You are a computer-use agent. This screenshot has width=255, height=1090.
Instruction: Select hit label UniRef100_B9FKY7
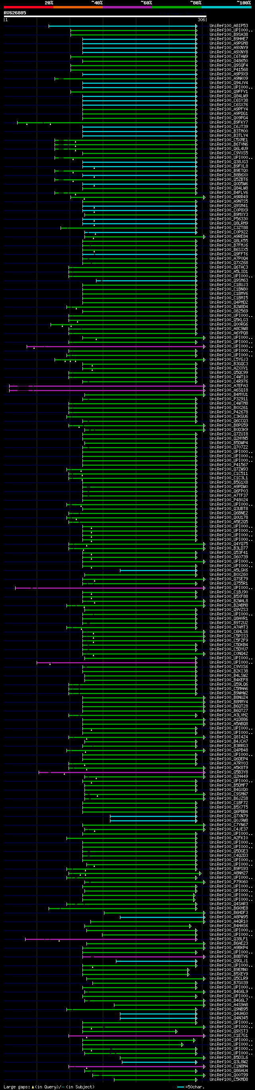point(229,122)
